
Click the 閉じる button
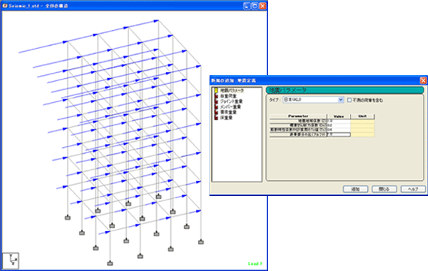click(384, 189)
